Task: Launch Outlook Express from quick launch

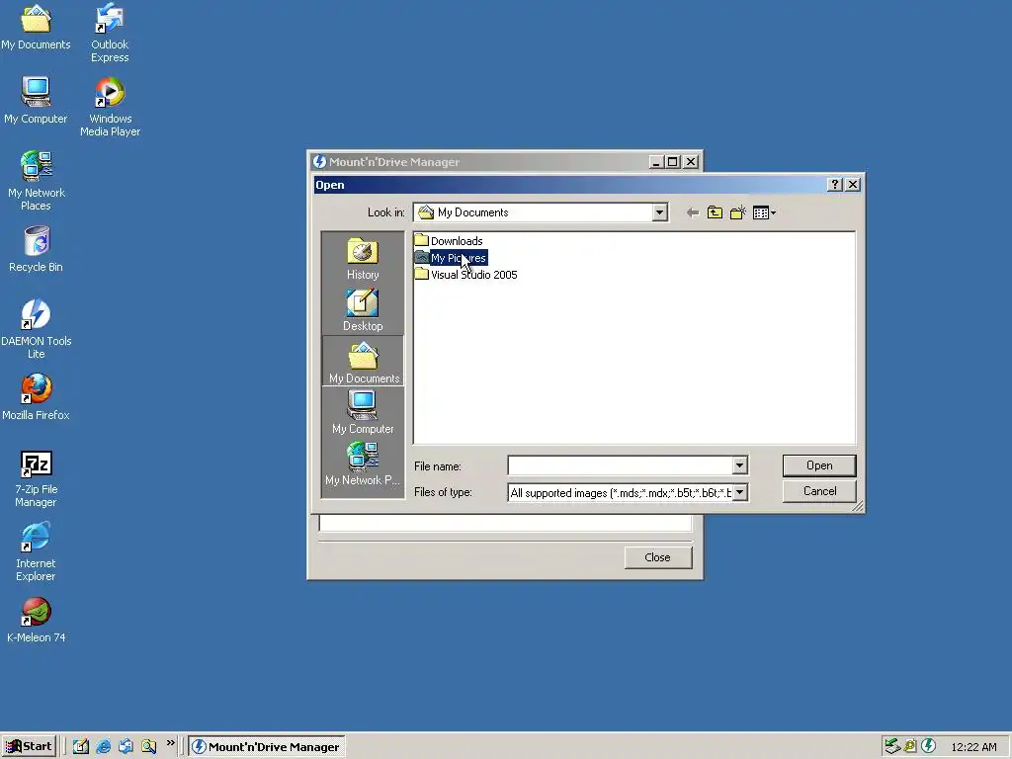Action: pyautogui.click(x=126, y=746)
